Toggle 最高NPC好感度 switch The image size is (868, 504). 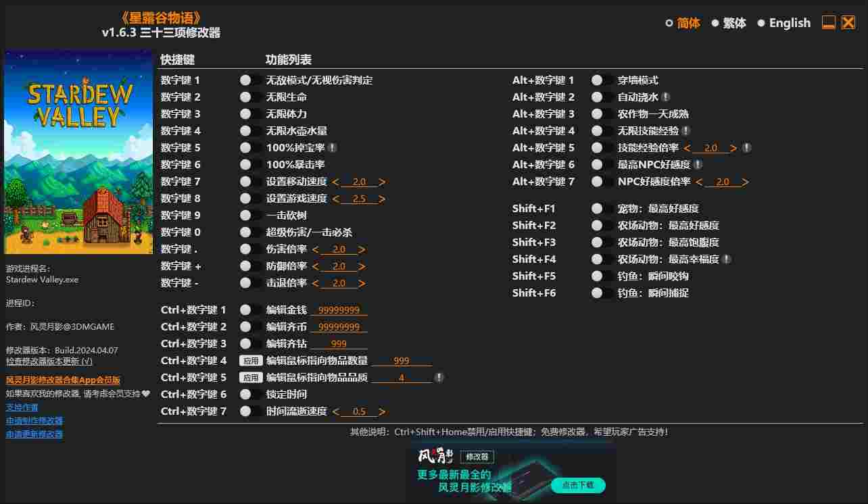pos(602,164)
